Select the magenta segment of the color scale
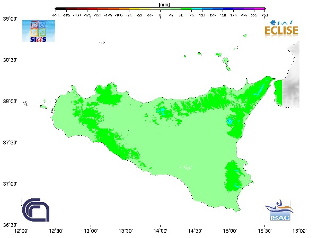 259,9
